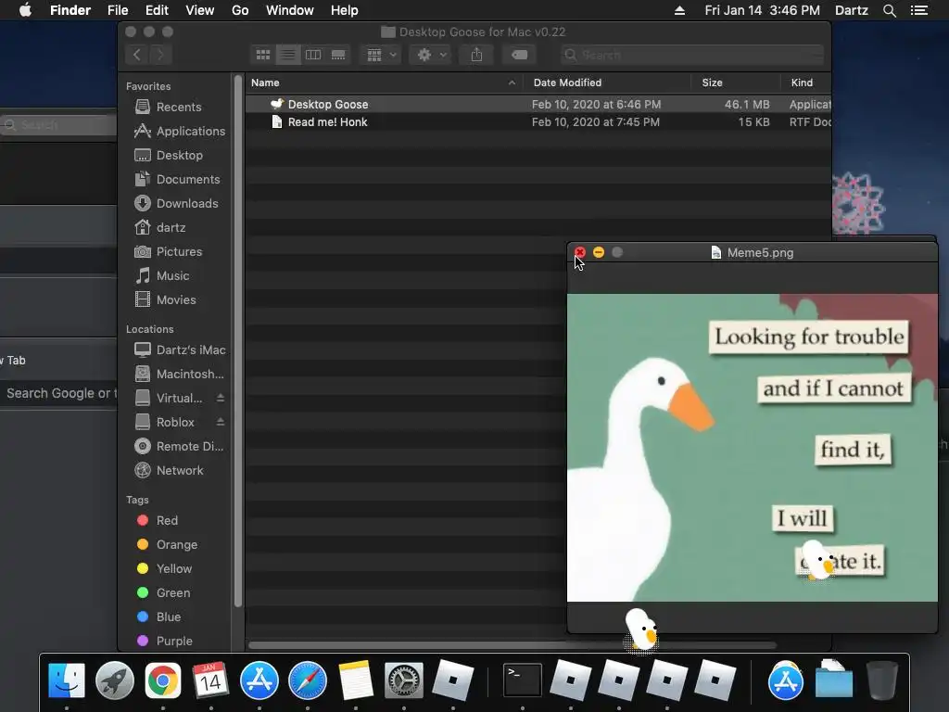Open the Window menu
The height and width of the screenshot is (712, 949).
(290, 10)
